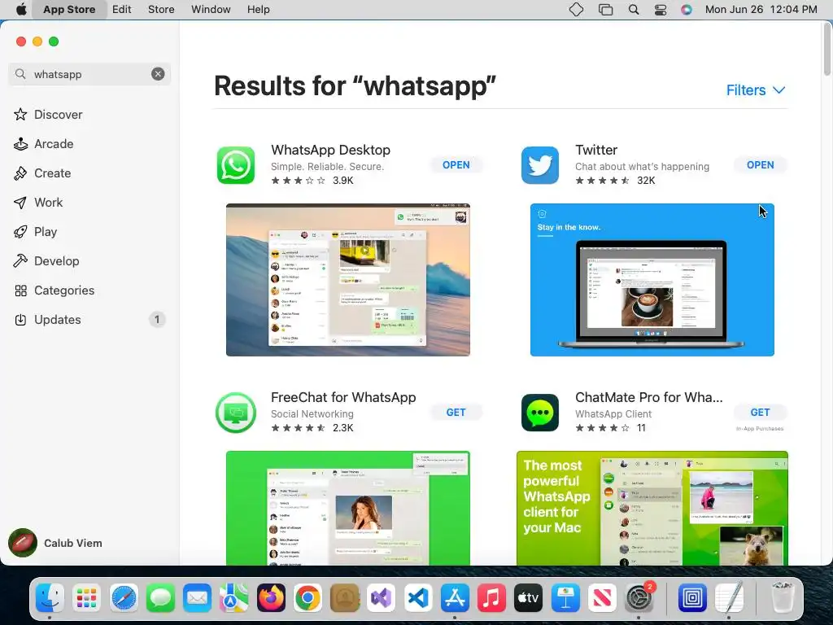Open News from the Dock
Screen dimensions: 833x625
click(x=602, y=597)
